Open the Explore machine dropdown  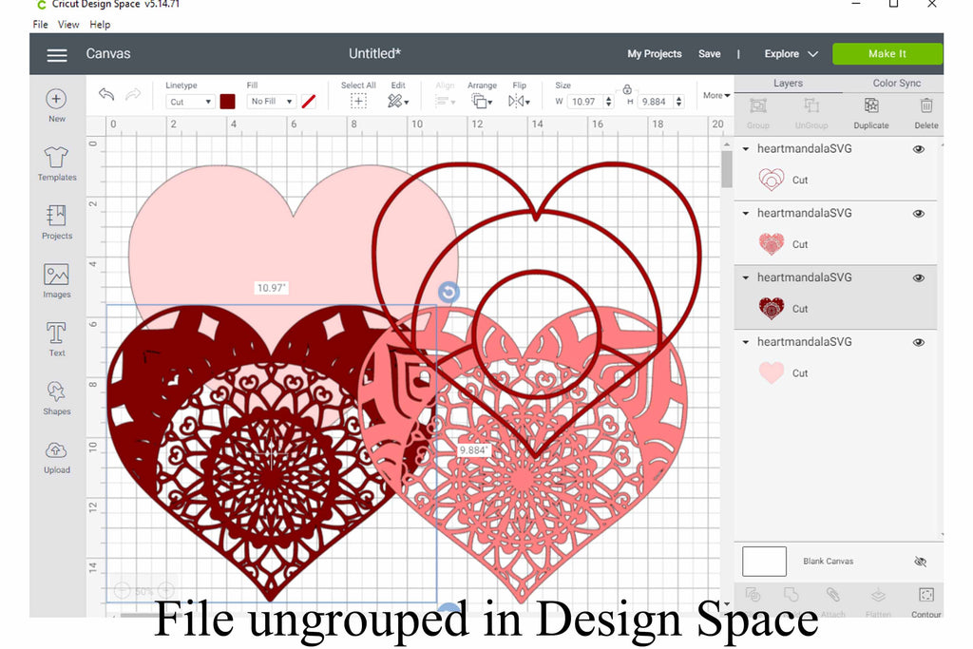[792, 54]
